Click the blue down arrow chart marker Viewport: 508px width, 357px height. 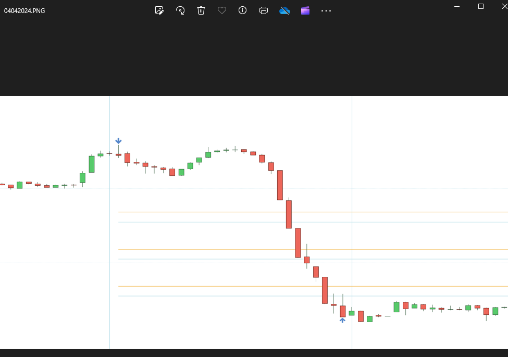coord(118,141)
